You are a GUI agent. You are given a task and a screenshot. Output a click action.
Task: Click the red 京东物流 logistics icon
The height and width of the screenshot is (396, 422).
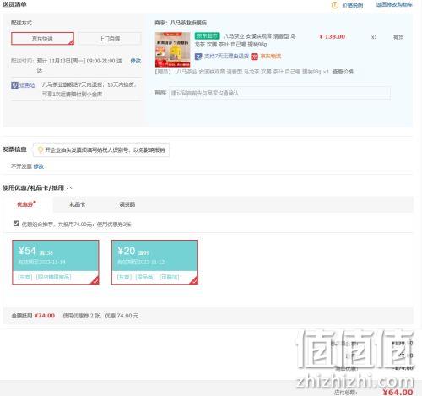(254, 57)
